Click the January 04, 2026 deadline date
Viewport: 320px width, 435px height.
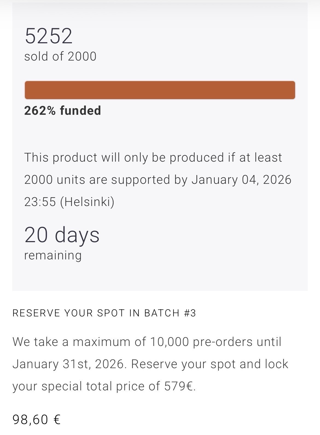(241, 180)
